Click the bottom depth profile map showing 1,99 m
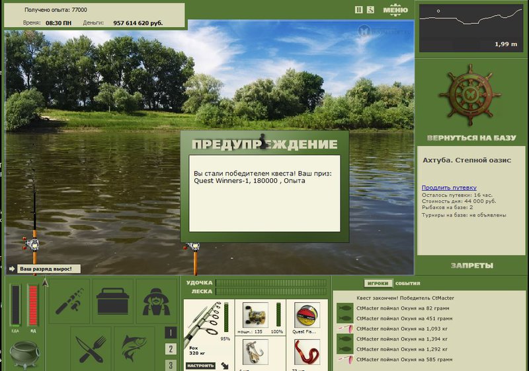This screenshot has width=529, height=371. point(471,28)
